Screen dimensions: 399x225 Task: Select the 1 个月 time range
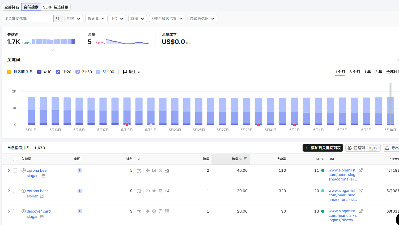click(x=340, y=72)
